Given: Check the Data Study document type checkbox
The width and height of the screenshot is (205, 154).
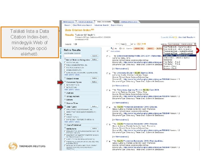Looking at the screenshot, I should click(65, 85).
